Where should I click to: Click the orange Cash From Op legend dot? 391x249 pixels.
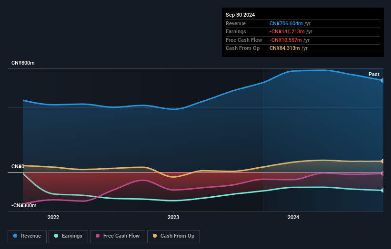coord(155,236)
